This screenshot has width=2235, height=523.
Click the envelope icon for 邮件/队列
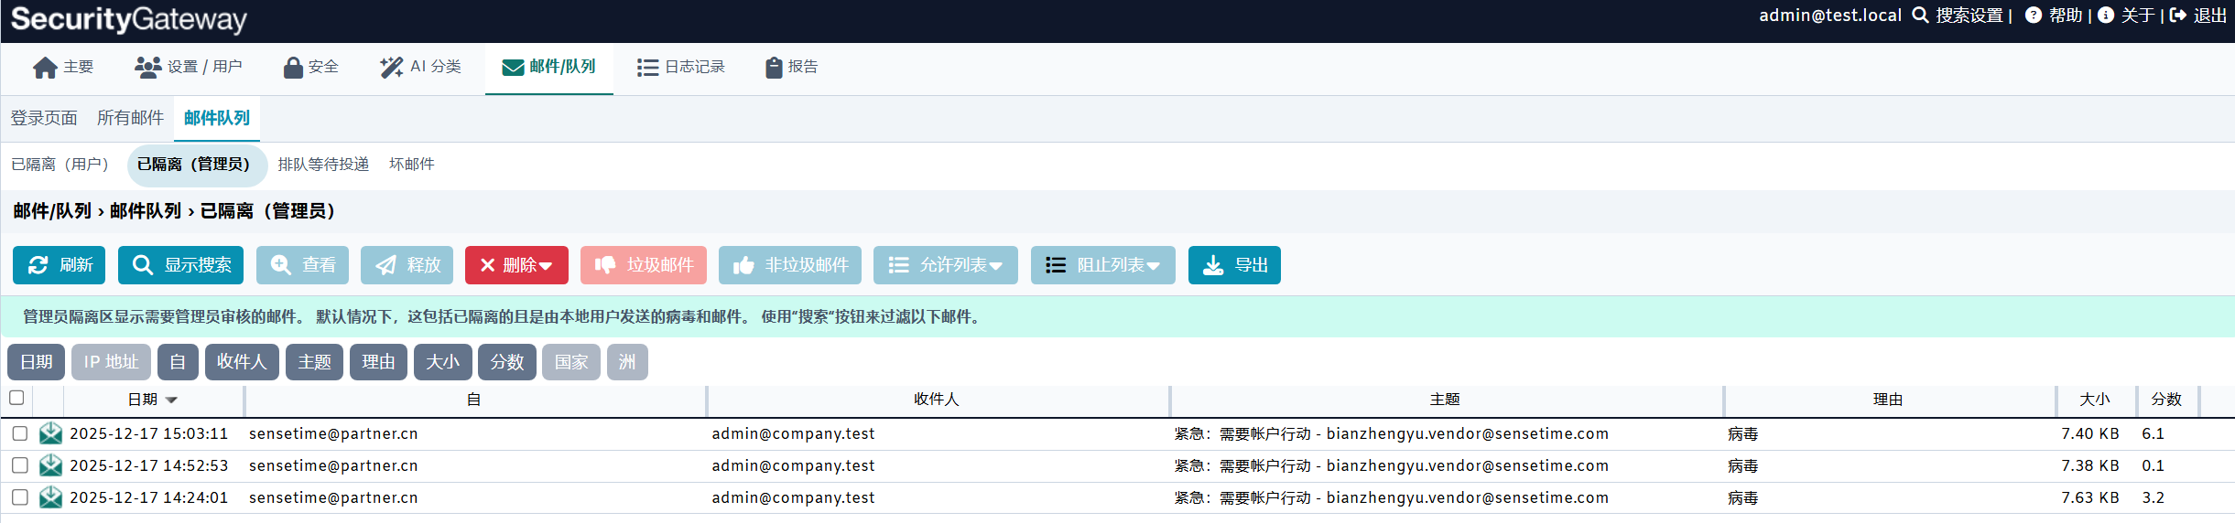[x=513, y=68]
